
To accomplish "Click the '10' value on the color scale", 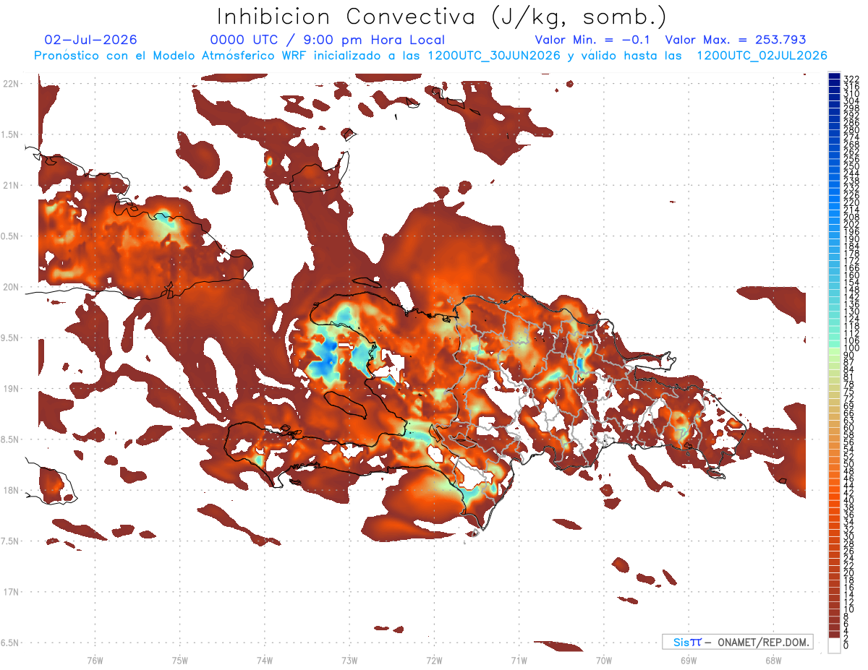I will [x=848, y=609].
